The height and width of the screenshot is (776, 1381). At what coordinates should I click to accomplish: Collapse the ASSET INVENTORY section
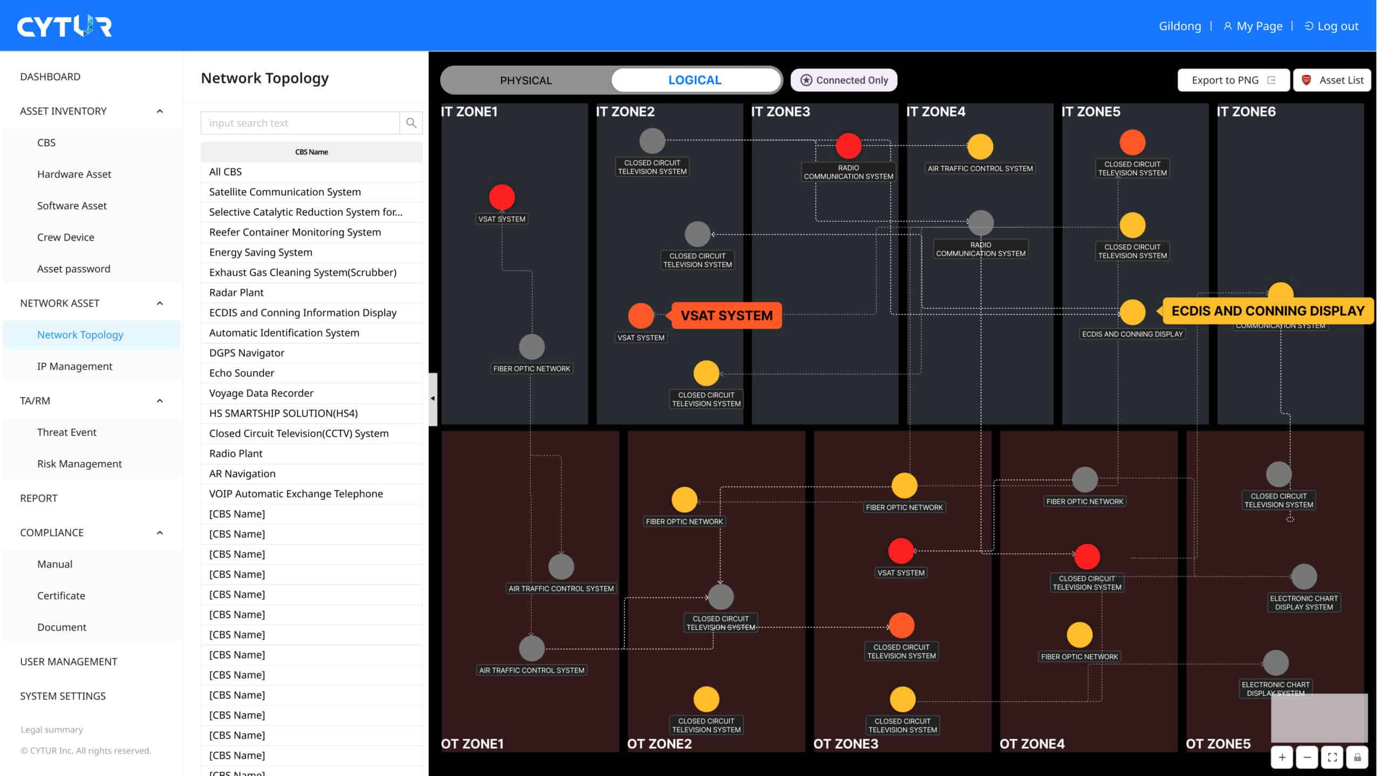coord(160,111)
